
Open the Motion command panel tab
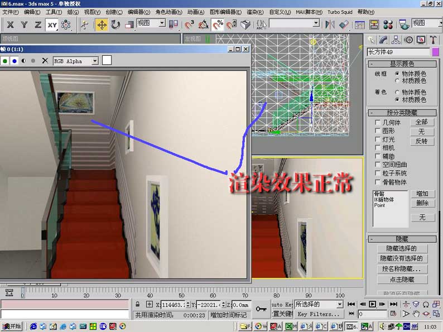click(x=408, y=40)
